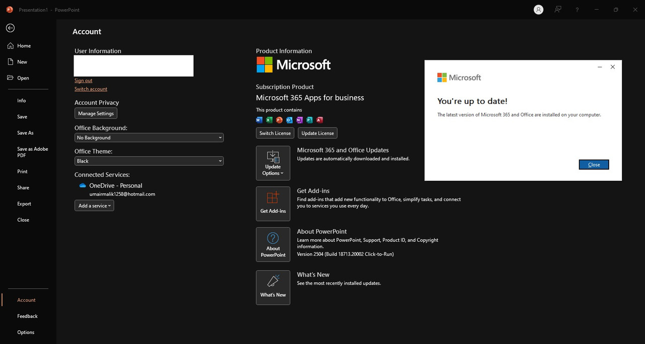
Task: Click the Access icon in product list
Action: tap(319, 120)
